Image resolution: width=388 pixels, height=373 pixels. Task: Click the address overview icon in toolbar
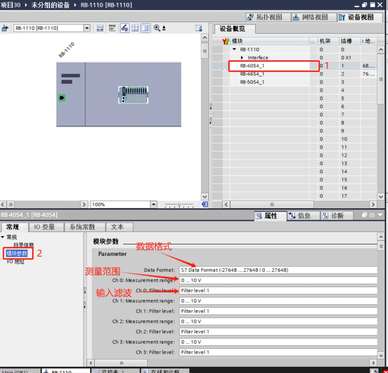[100, 28]
